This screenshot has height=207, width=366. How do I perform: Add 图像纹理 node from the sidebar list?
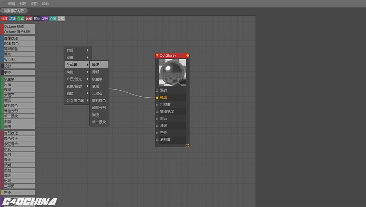coord(18,38)
